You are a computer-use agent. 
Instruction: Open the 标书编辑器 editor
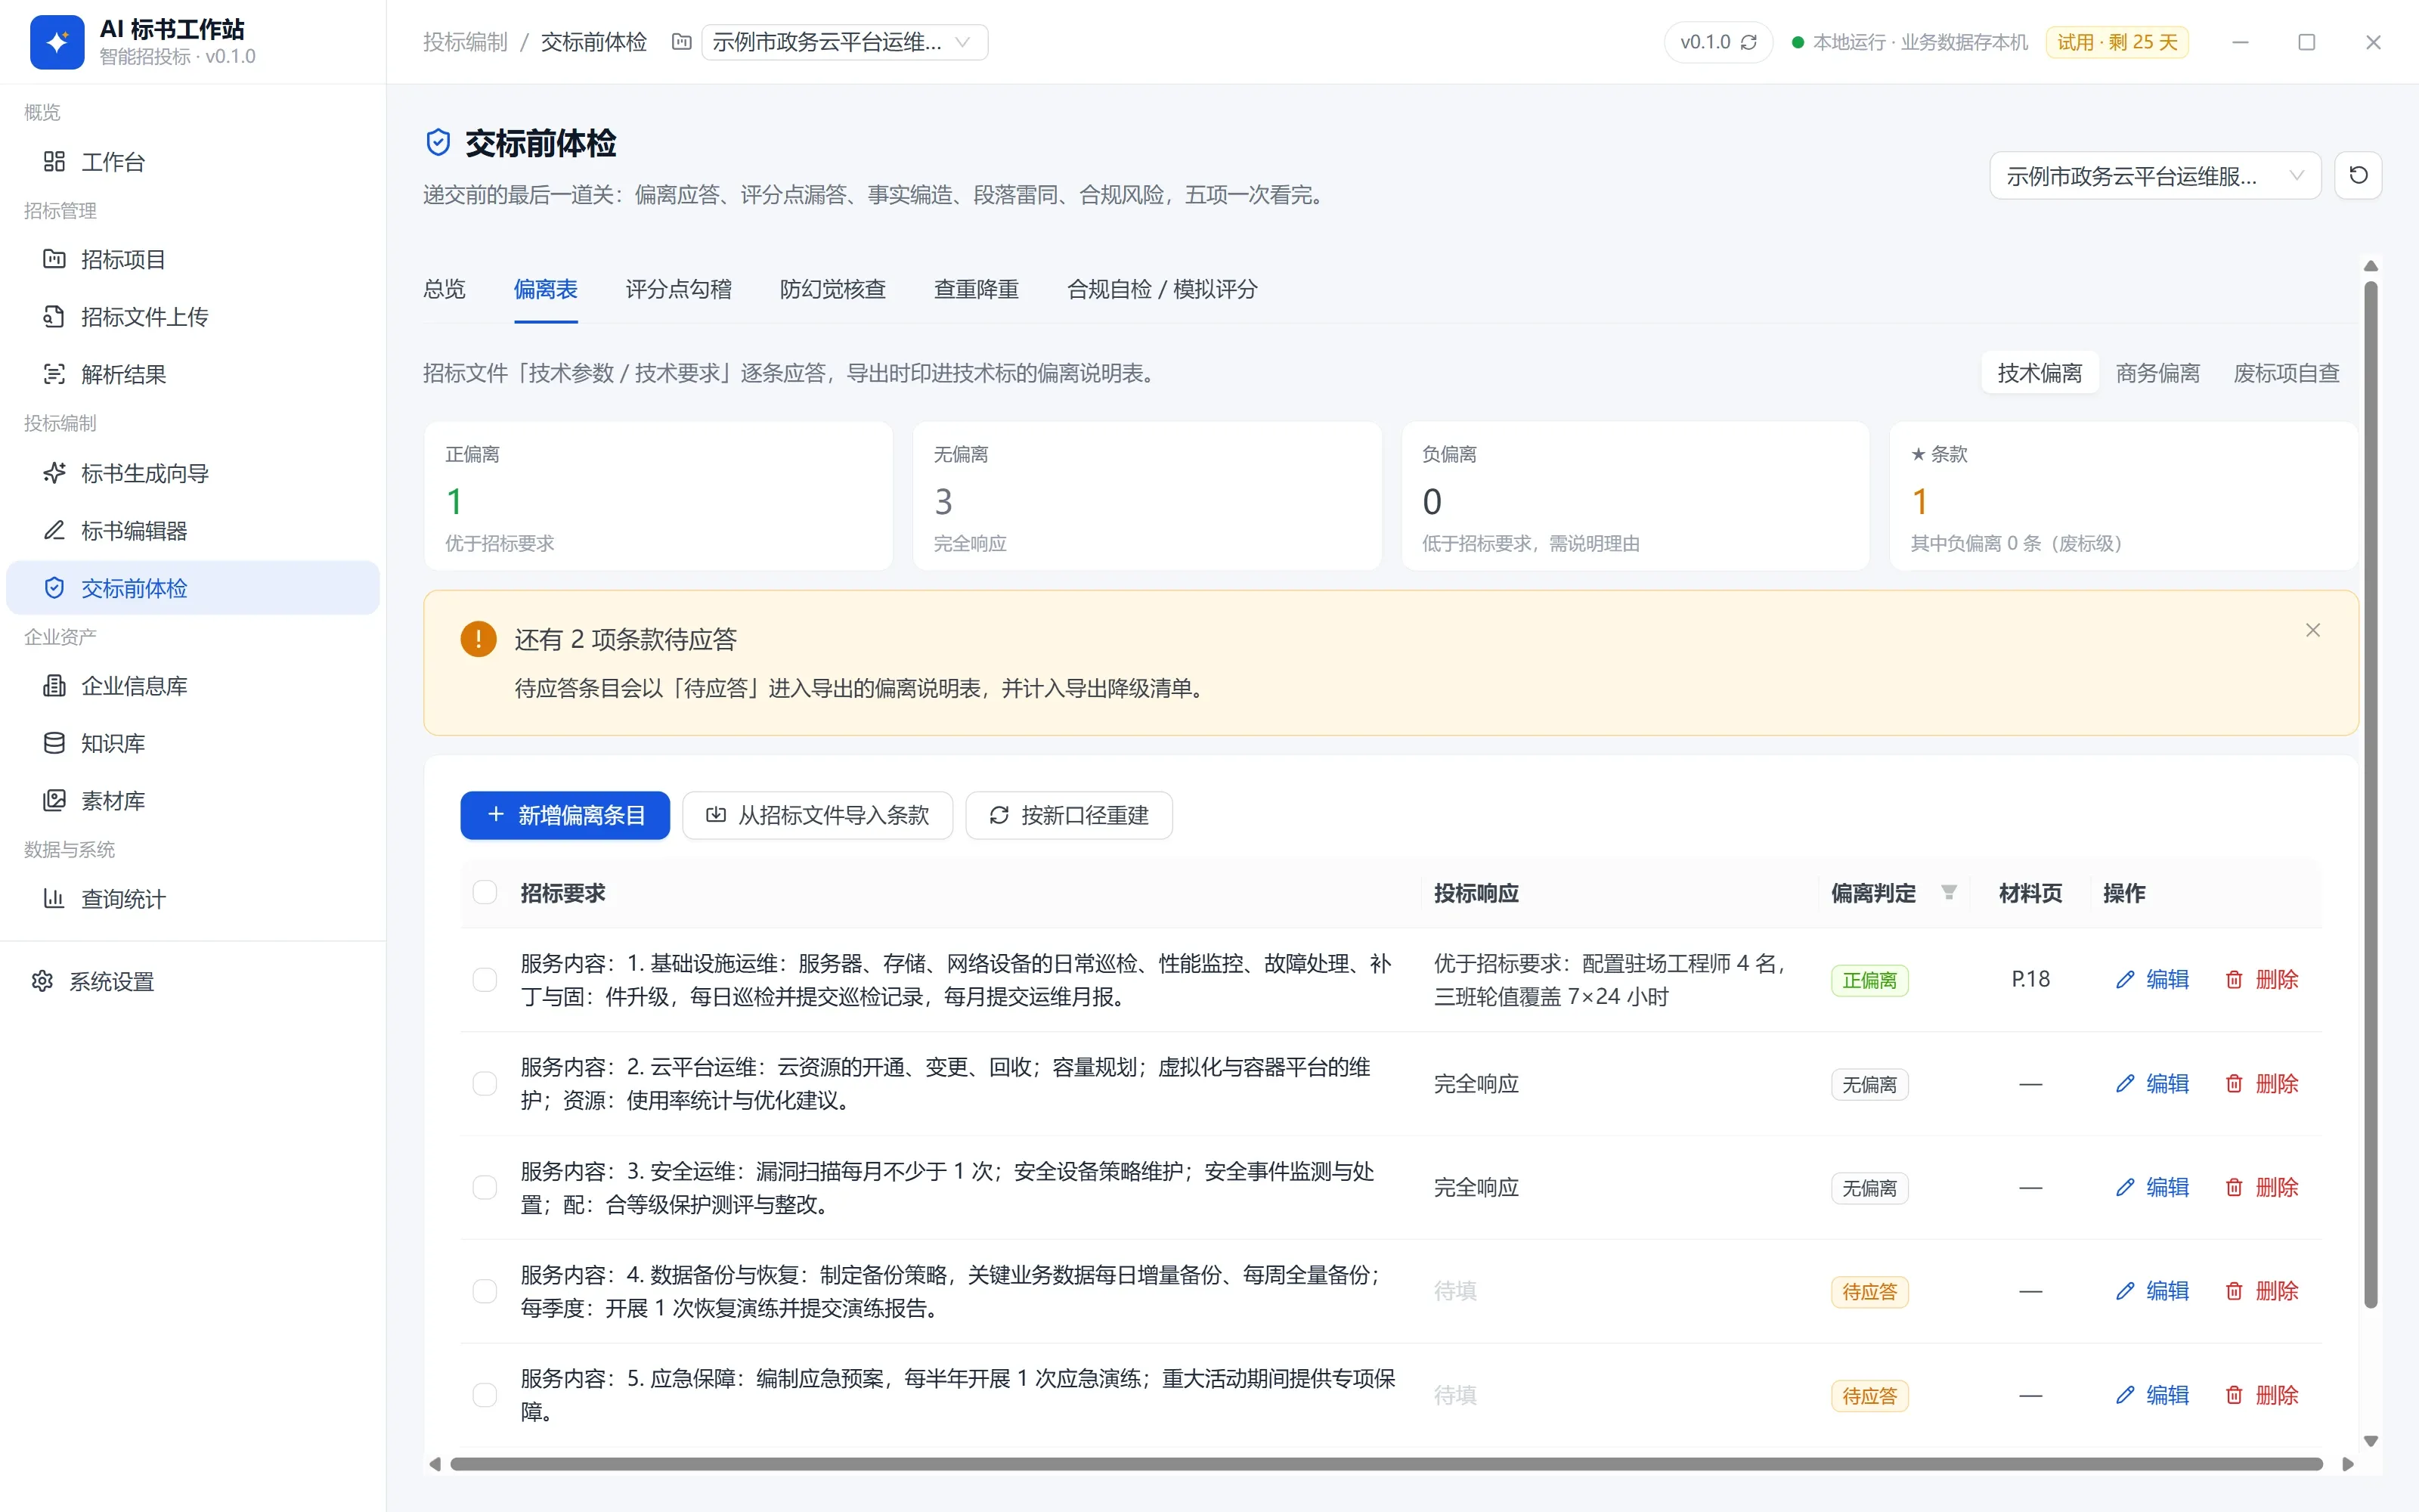pyautogui.click(x=193, y=531)
